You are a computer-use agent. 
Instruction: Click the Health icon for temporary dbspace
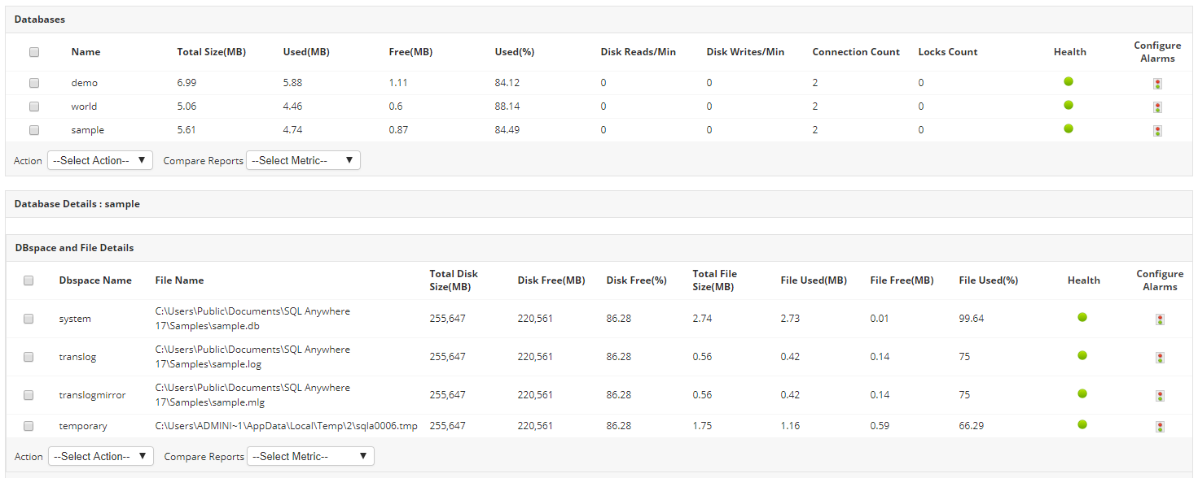[1082, 425]
